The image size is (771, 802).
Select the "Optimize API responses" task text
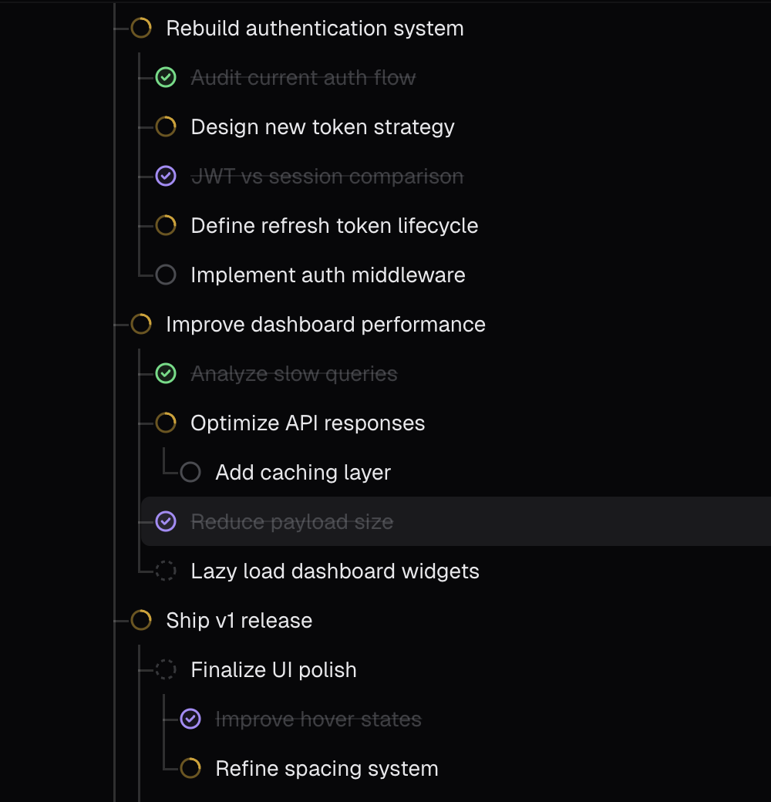pyautogui.click(x=307, y=423)
